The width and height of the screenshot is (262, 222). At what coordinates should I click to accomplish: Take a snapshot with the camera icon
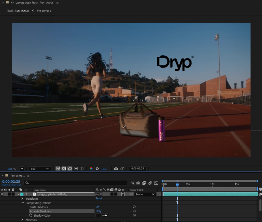[116, 169]
